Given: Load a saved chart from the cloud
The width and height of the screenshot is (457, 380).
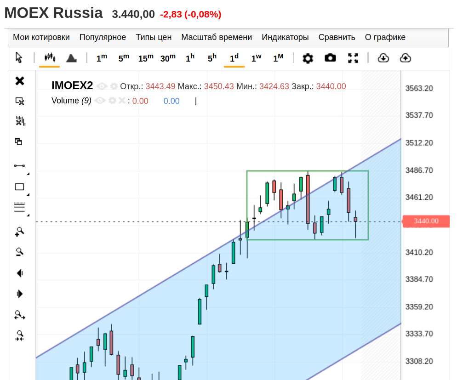Looking at the screenshot, I should [x=383, y=58].
